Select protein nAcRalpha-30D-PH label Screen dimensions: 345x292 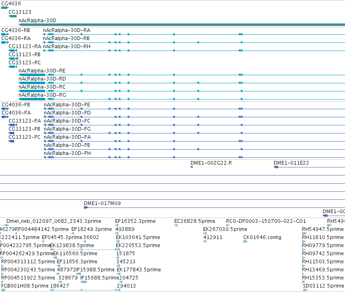[x=67, y=153]
